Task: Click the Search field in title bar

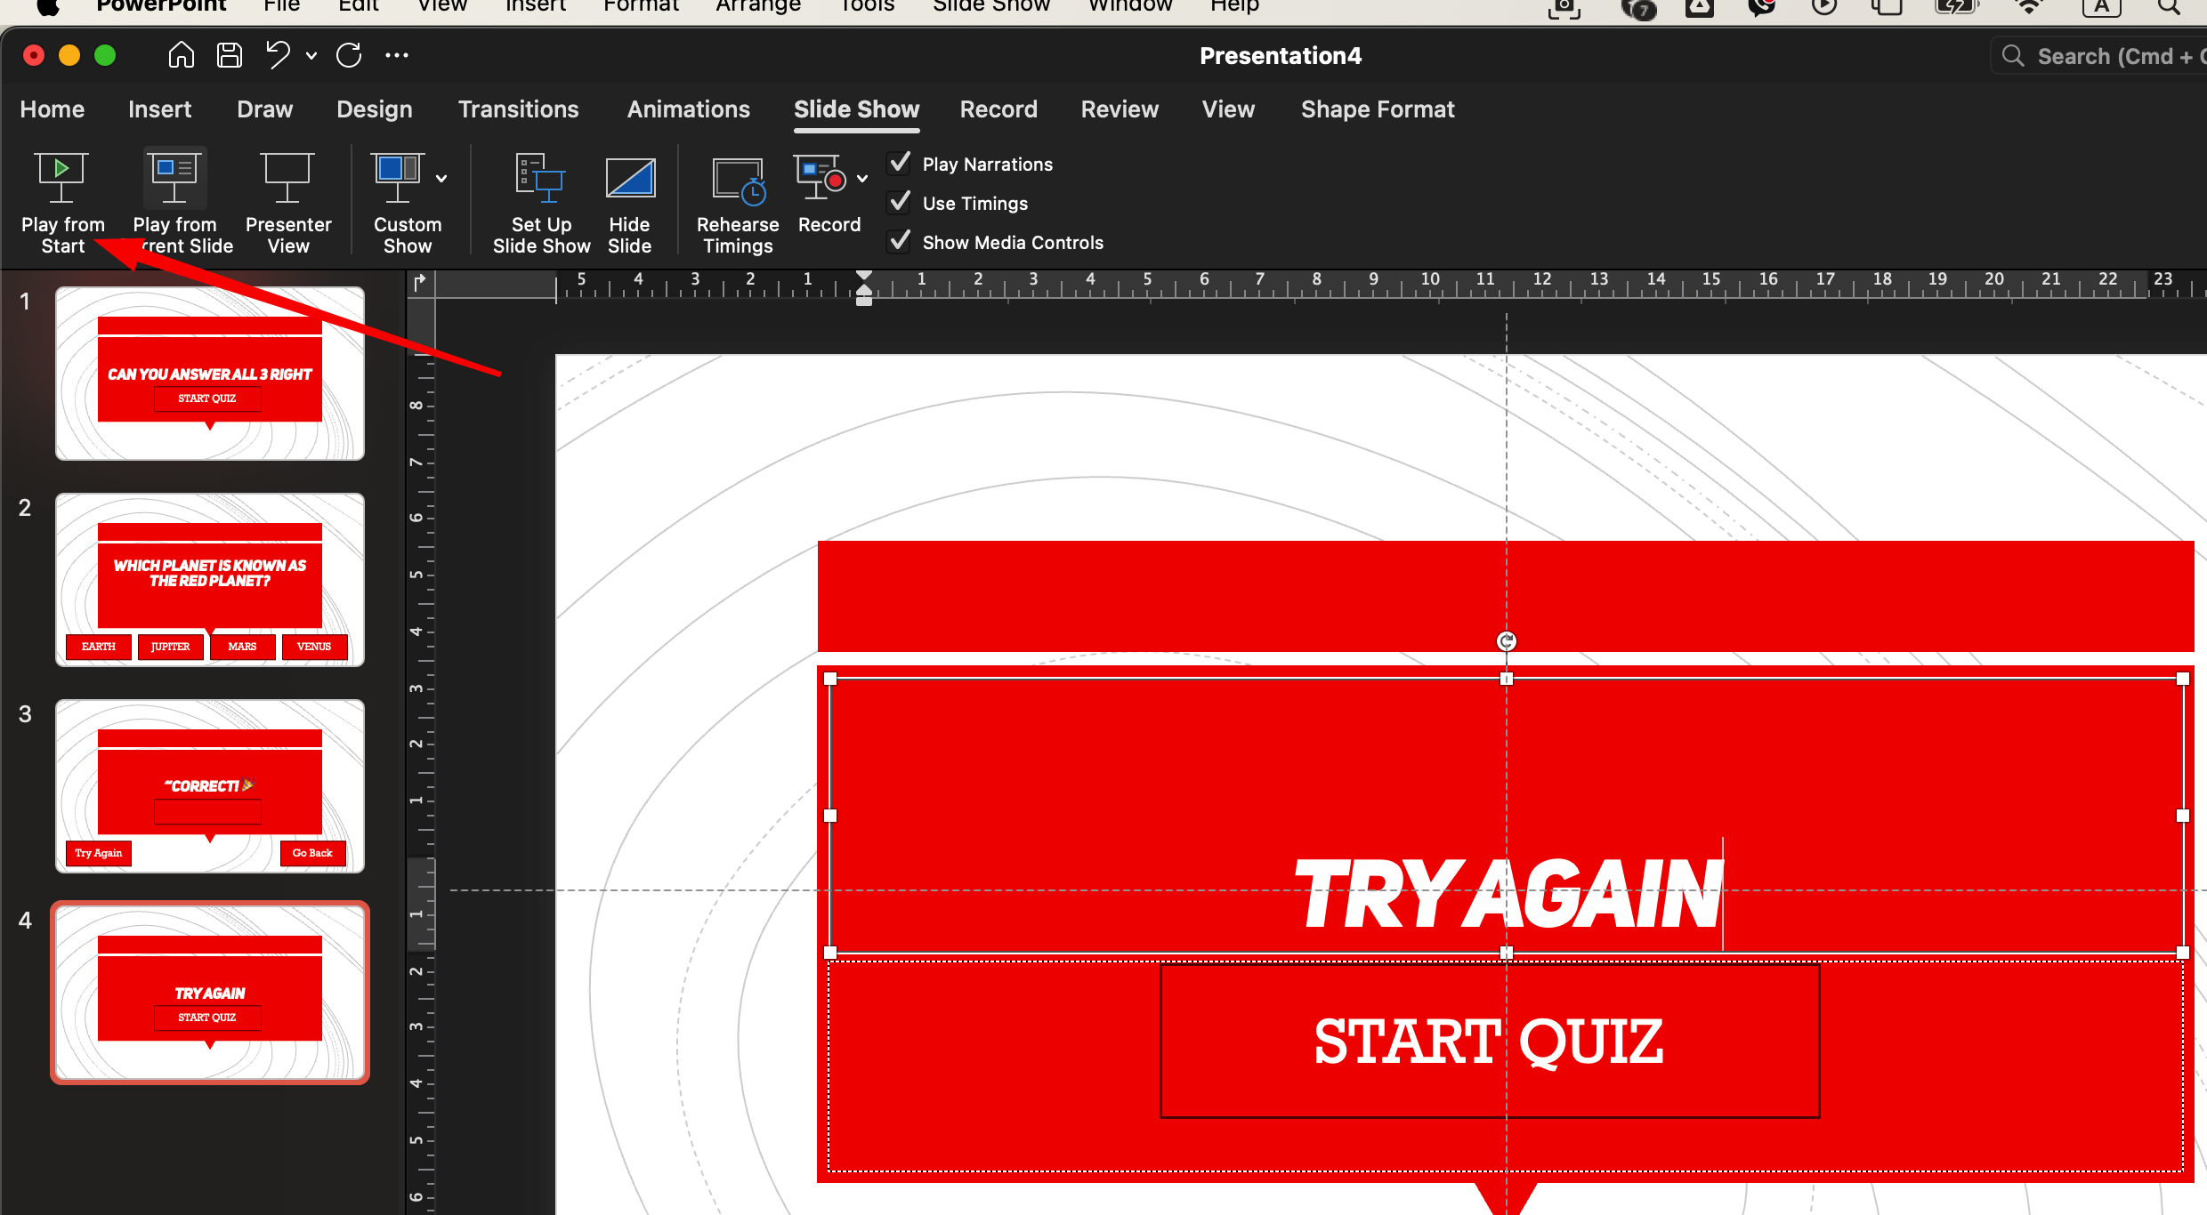Action: (2100, 56)
